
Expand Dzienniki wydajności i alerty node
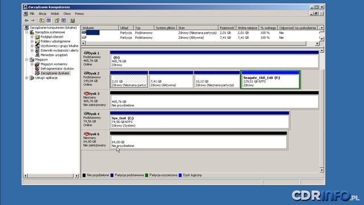coord(32,51)
